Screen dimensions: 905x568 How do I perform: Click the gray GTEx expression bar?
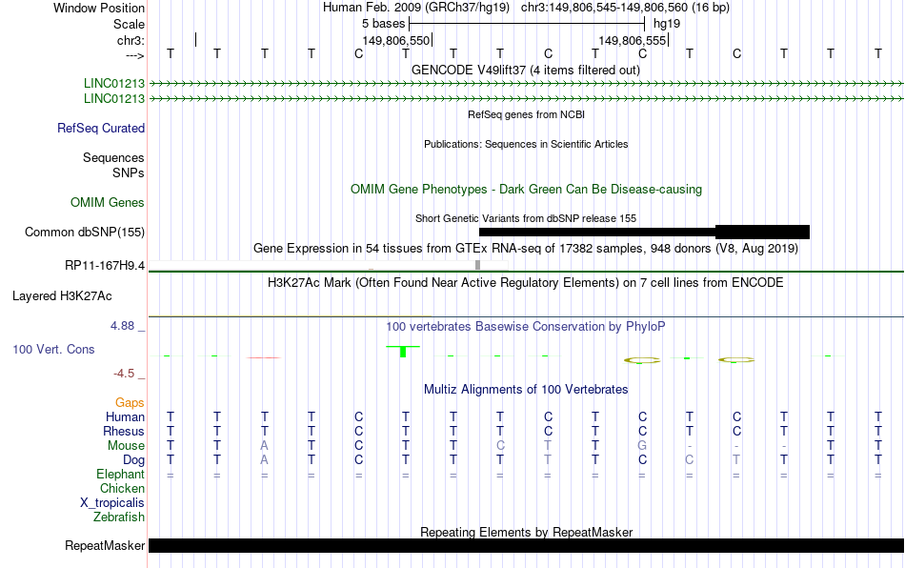477,265
